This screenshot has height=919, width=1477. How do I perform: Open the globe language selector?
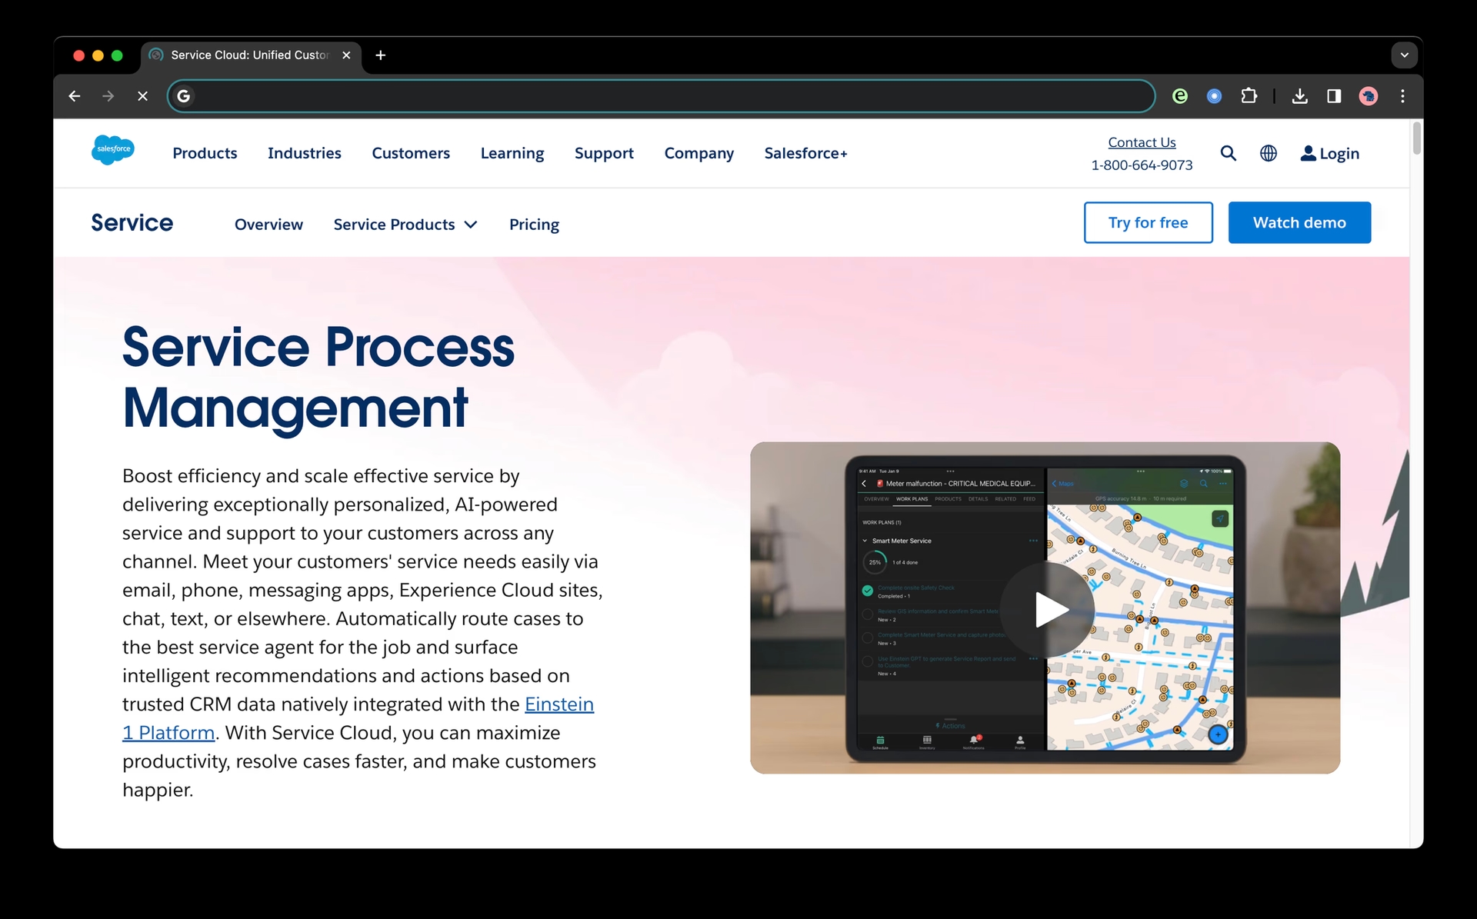1269,153
